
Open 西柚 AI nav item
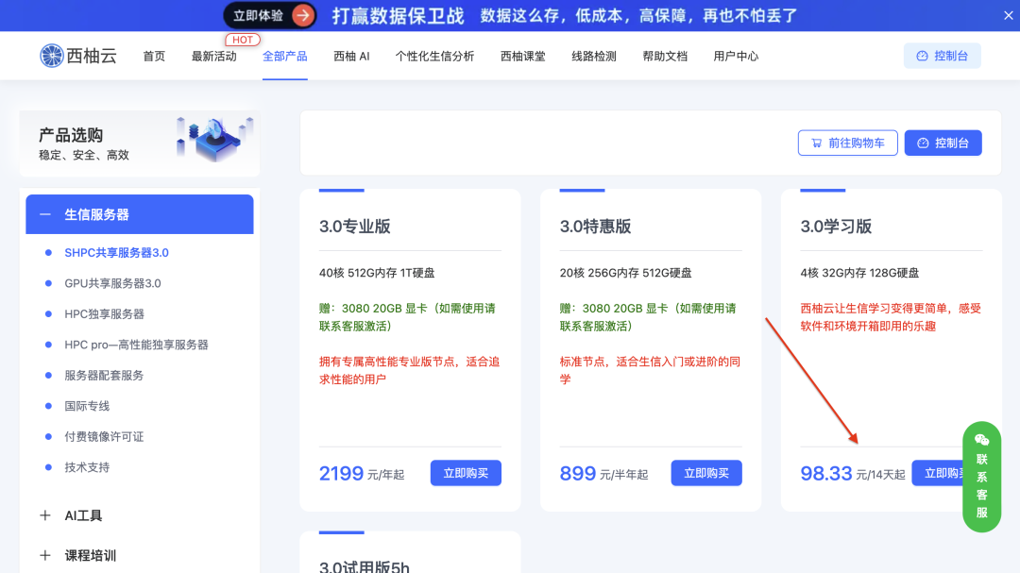(351, 56)
